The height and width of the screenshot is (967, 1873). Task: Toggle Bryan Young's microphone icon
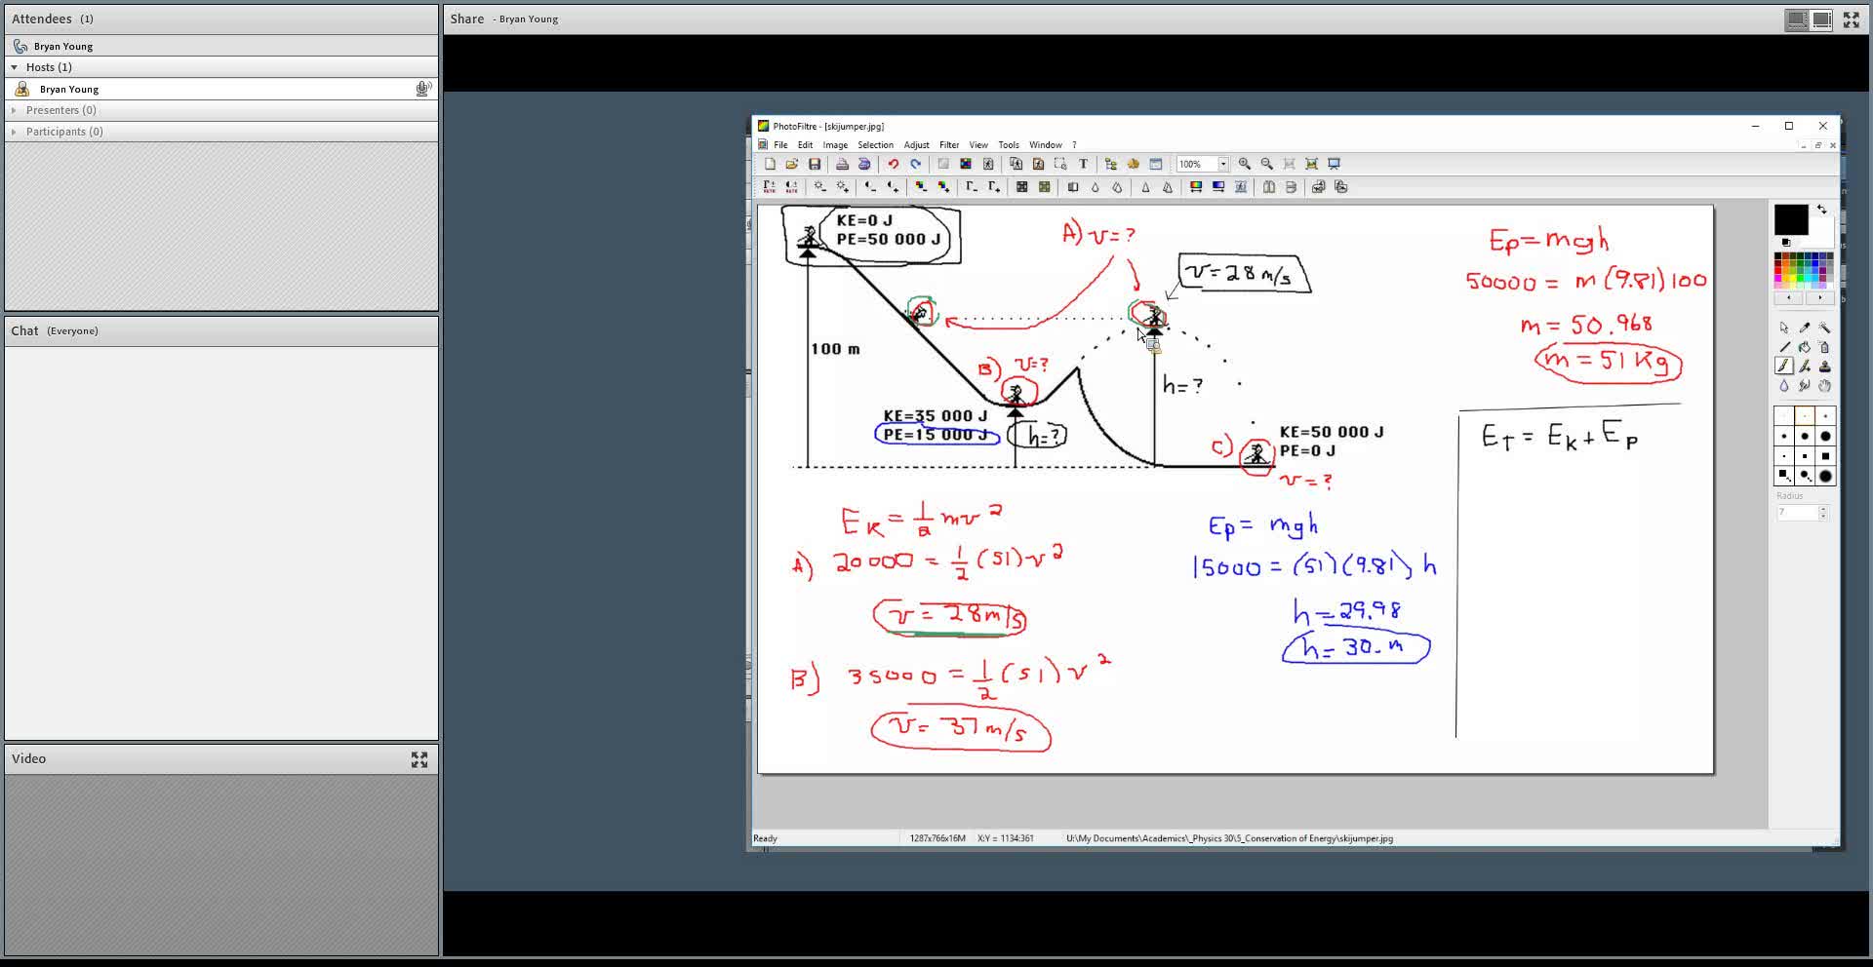point(423,89)
